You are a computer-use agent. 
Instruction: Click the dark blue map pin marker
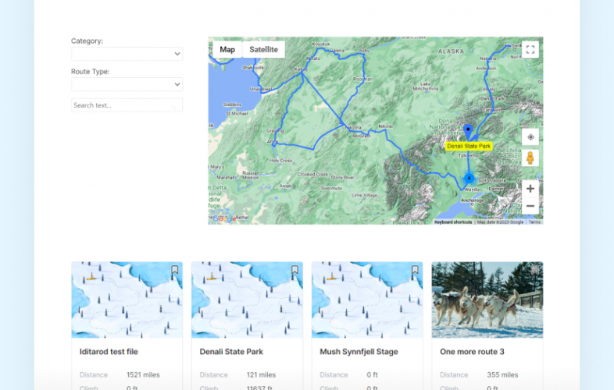[468, 132]
